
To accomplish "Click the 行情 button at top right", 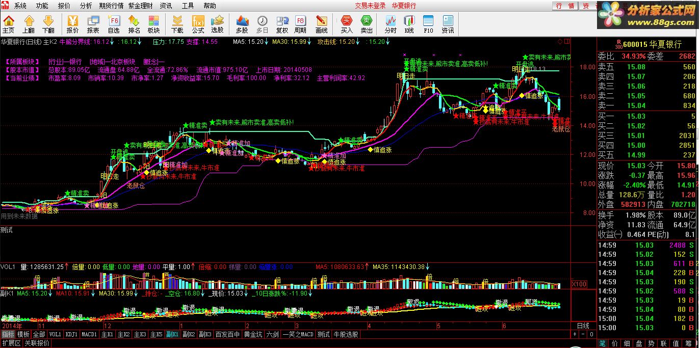I will click(565, 6).
